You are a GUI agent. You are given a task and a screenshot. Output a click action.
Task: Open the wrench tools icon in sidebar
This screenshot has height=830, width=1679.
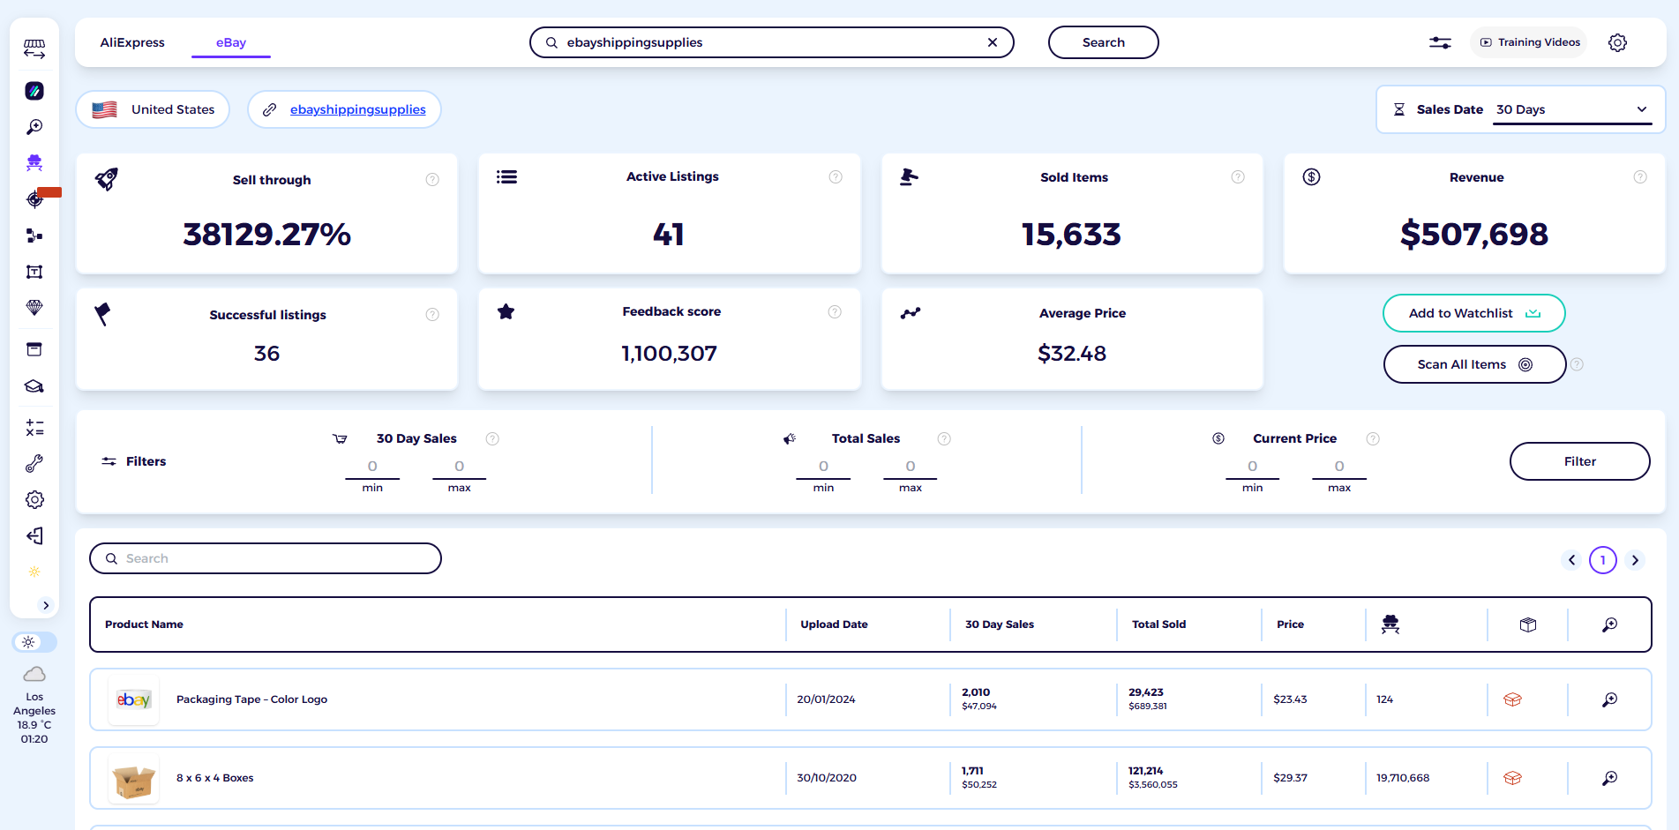coord(34,464)
